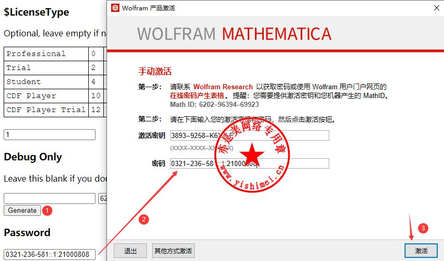Click the Password heading on keygen page
This screenshot has height=261, width=444.
27,232
